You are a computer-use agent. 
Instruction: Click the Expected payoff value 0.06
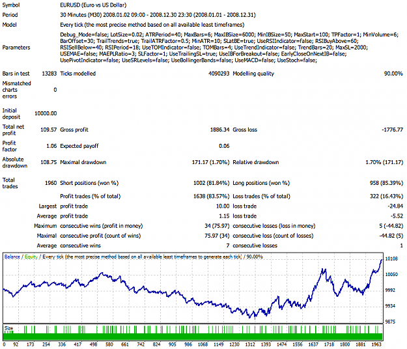click(224, 146)
